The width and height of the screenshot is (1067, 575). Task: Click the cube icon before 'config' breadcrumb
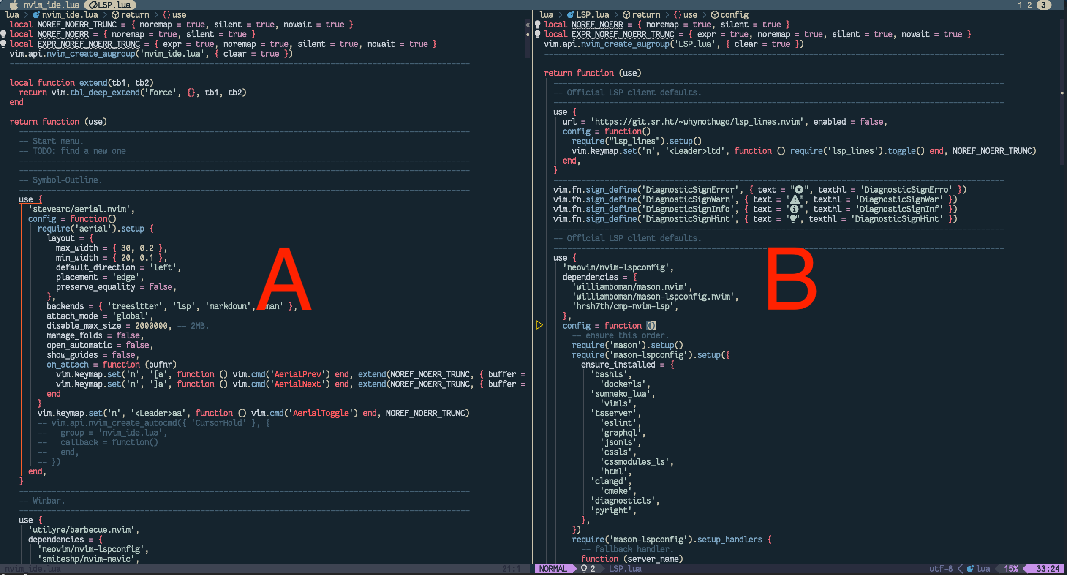click(x=715, y=15)
